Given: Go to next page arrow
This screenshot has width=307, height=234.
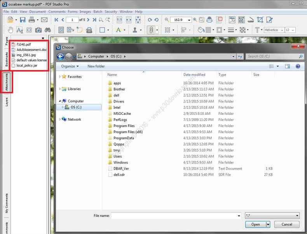Looking at the screenshot, I should pos(88,20).
